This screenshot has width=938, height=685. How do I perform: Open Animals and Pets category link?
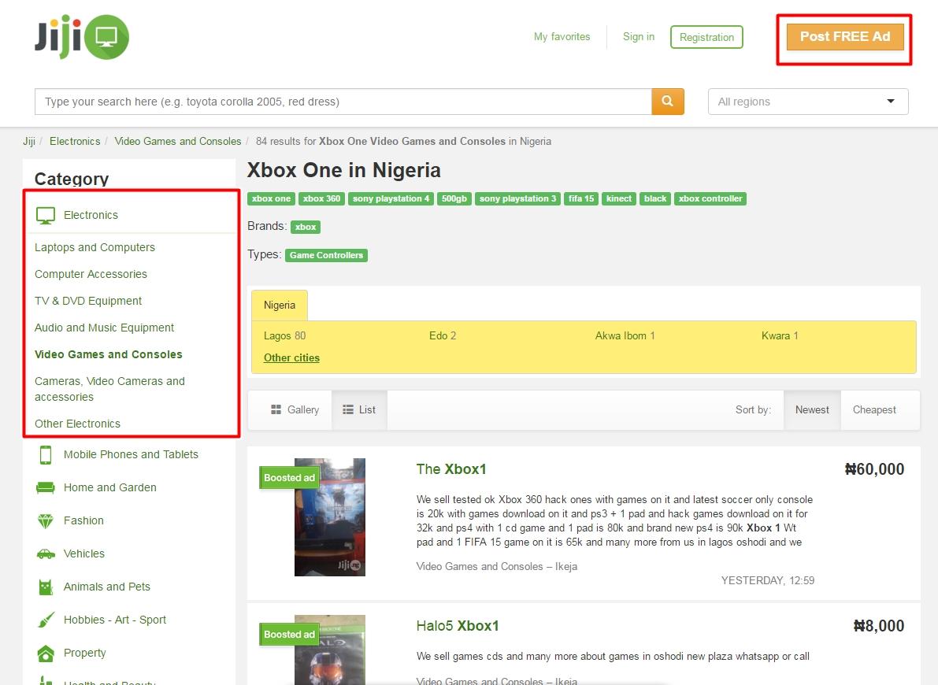(x=107, y=587)
